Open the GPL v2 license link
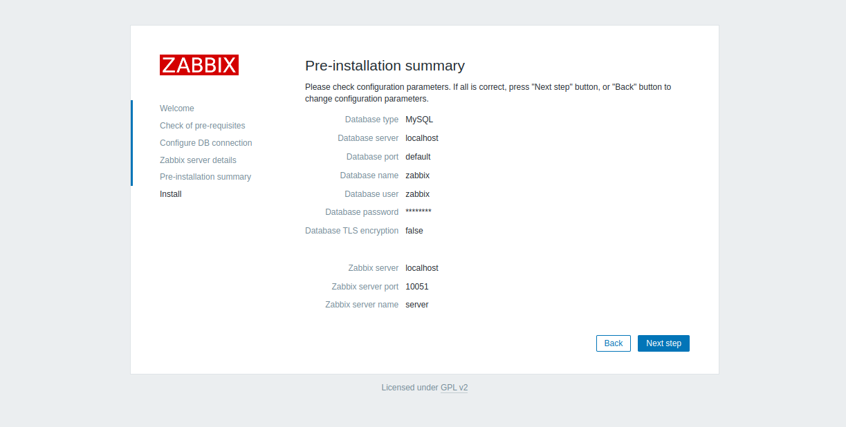The image size is (846, 427). 454,388
